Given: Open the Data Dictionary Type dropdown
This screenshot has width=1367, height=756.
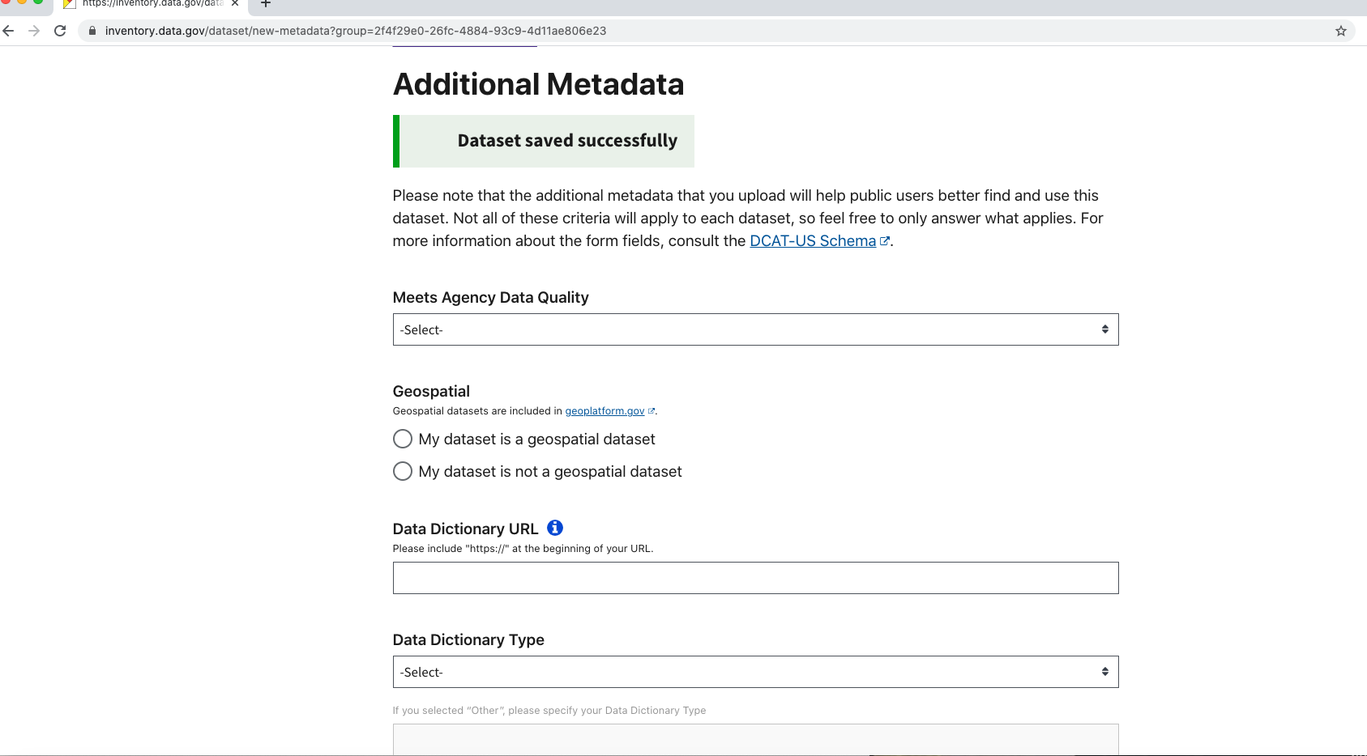Looking at the screenshot, I should (755, 672).
